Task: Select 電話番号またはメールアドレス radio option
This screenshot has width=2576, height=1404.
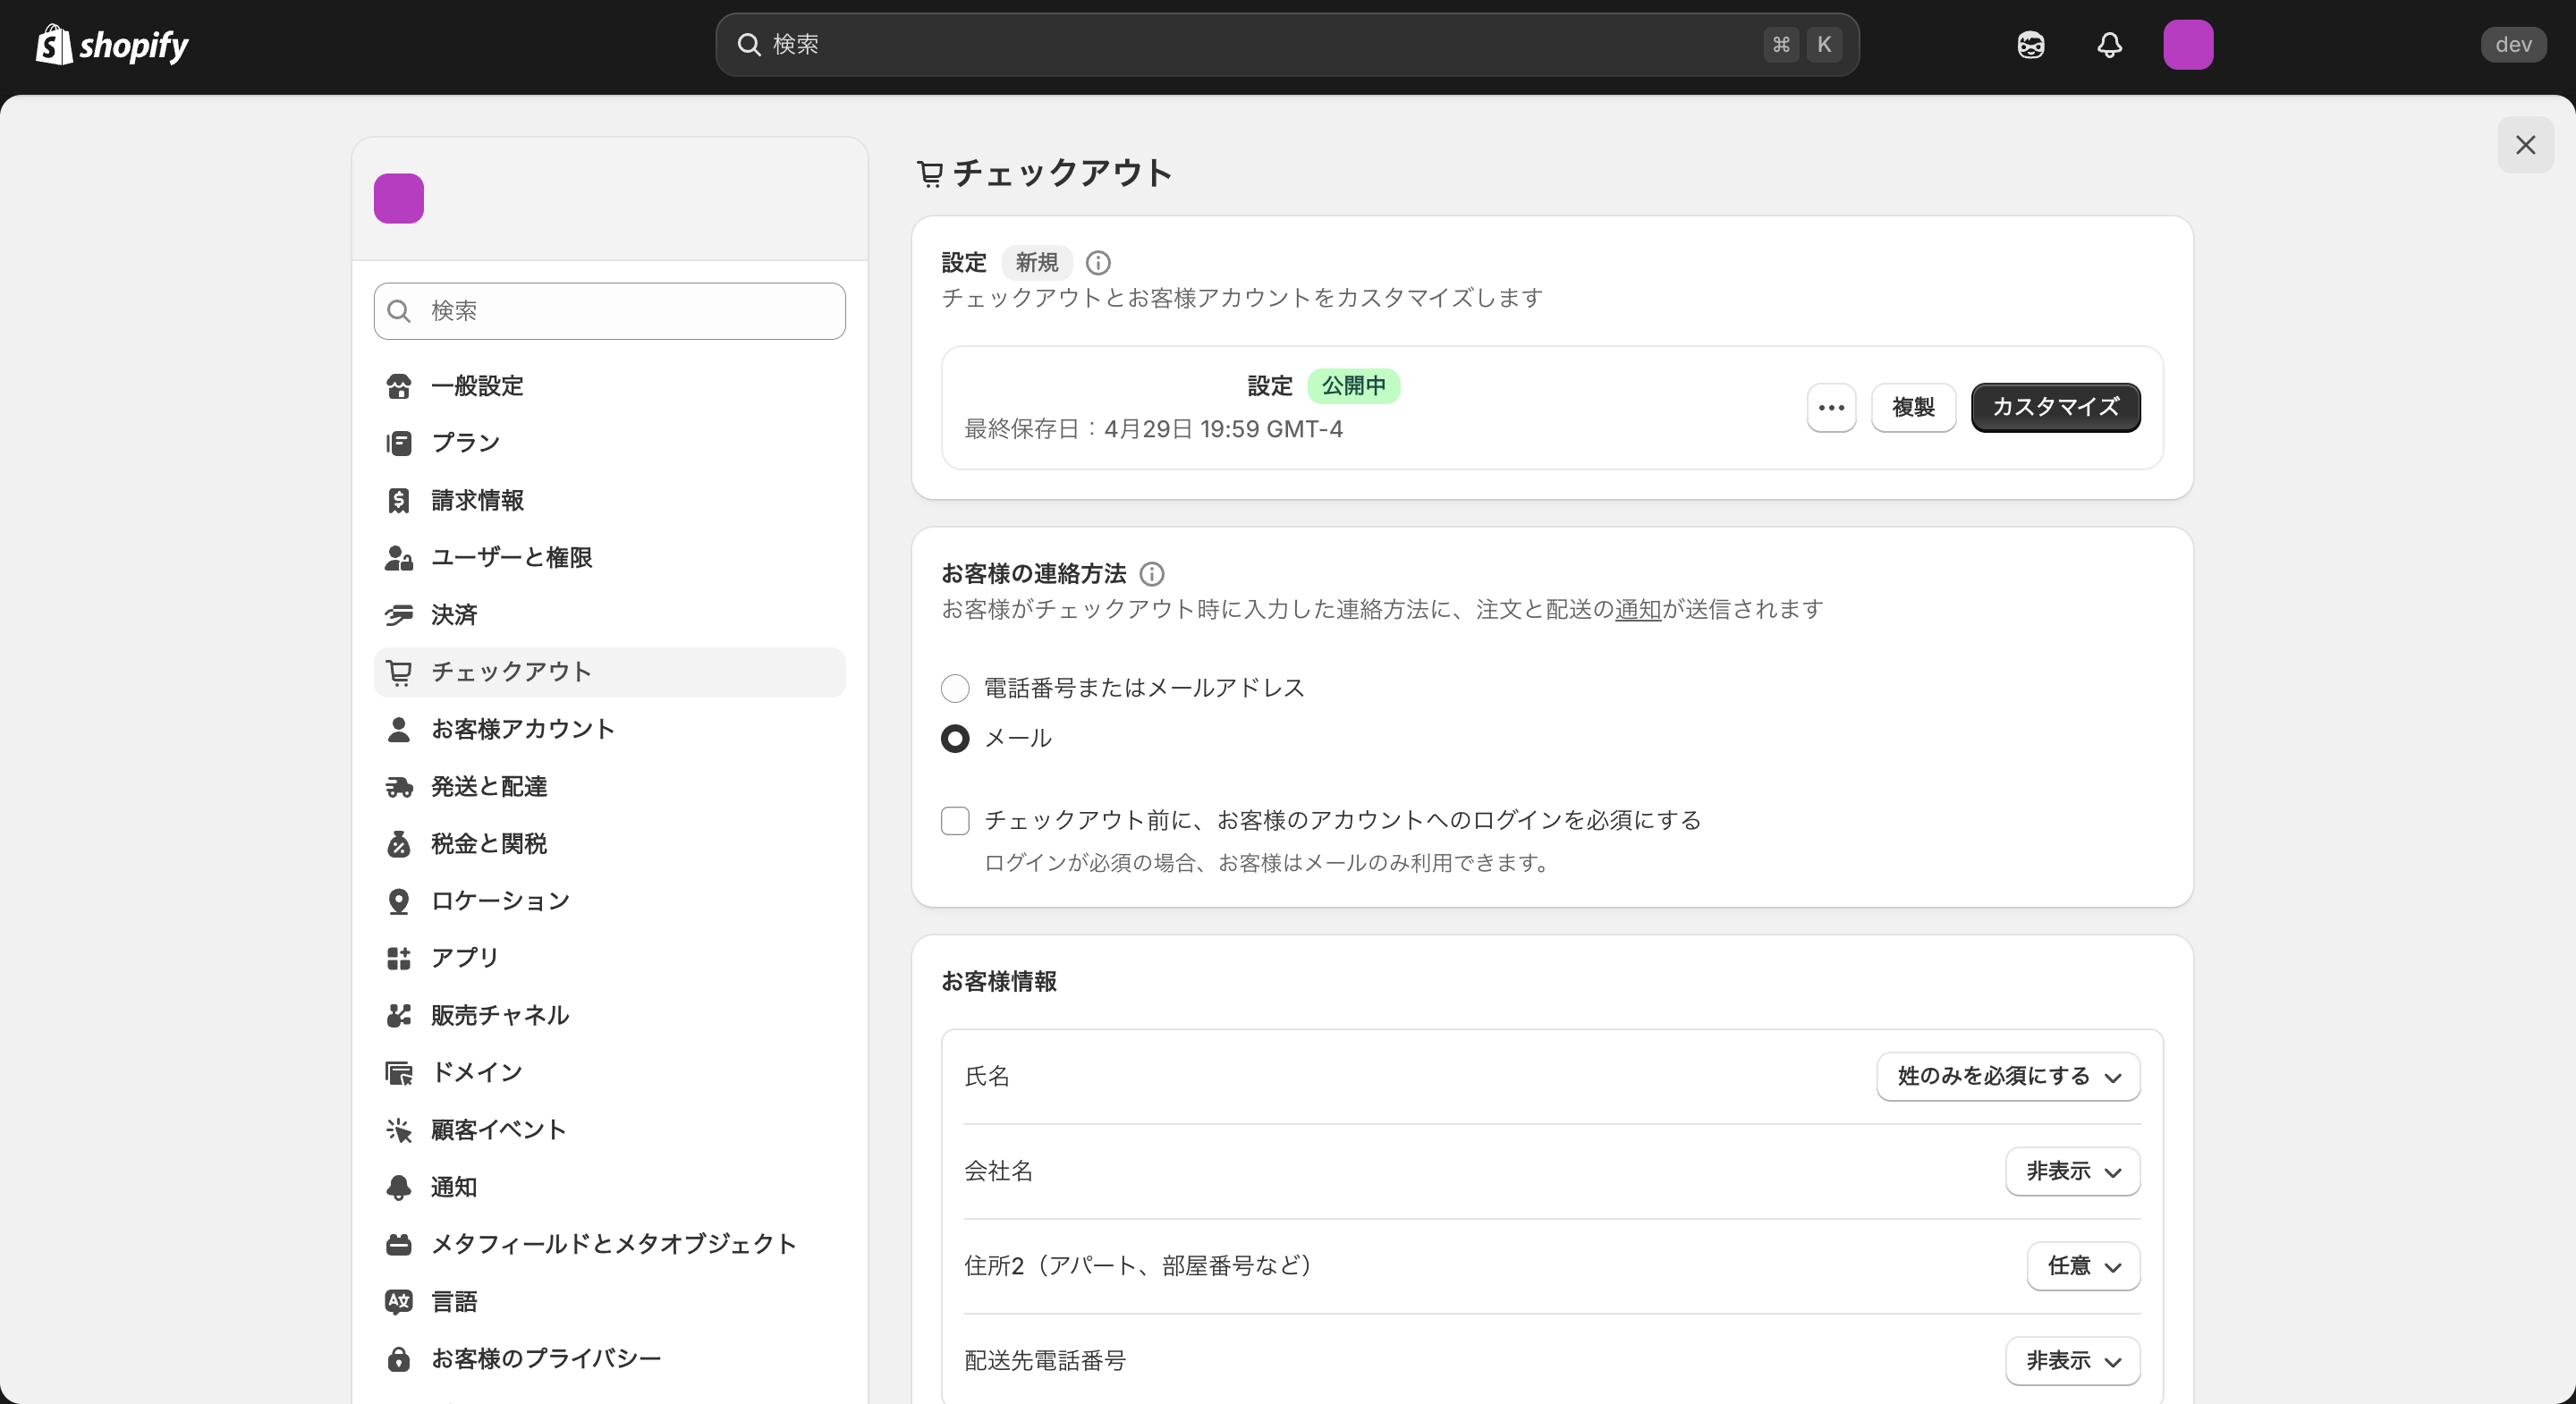Action: point(955,688)
